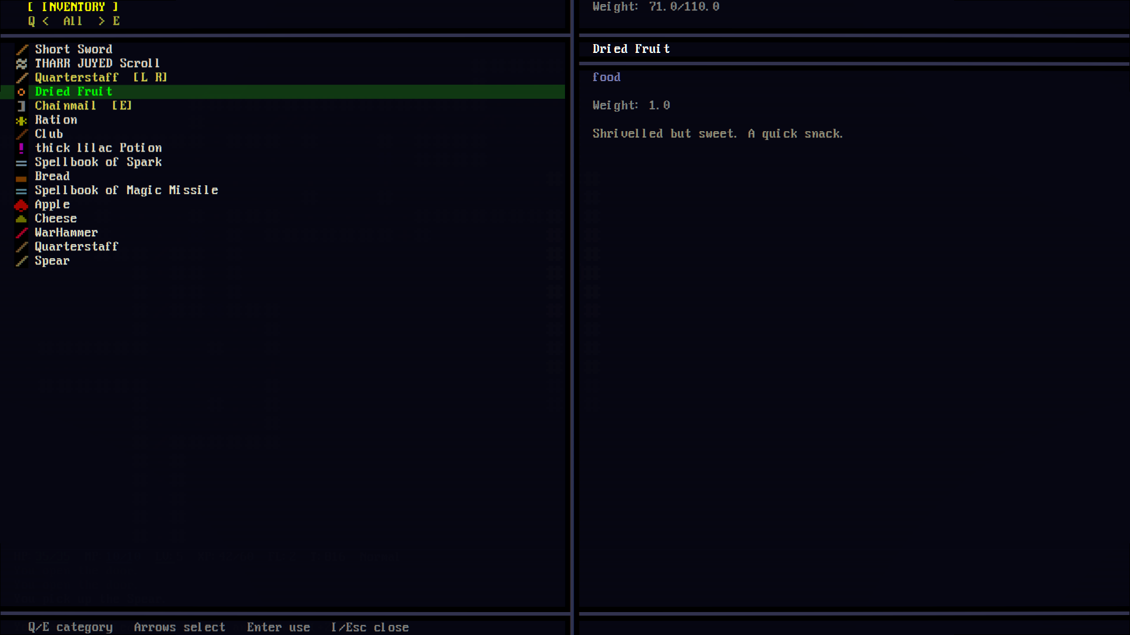Screen dimensions: 1130x635
Task: Select the equipped Quarterstaff [L R] row
Action: [282, 78]
